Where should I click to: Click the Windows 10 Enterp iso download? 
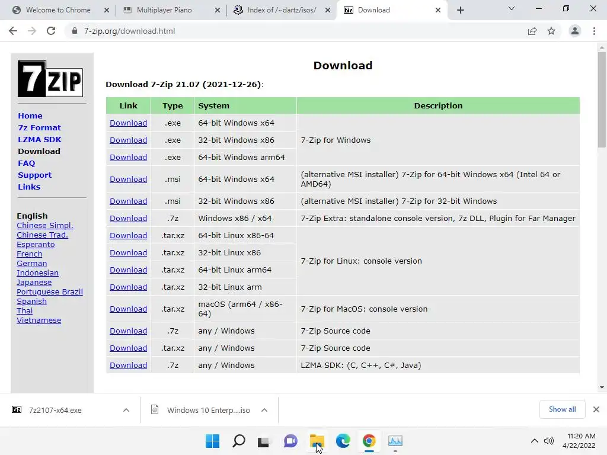(x=208, y=410)
